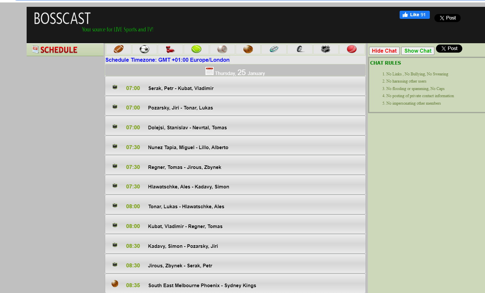
Task: Open 08:00 Tonar, Lukas - Hlawatschke, Ales match
Action: point(235,205)
